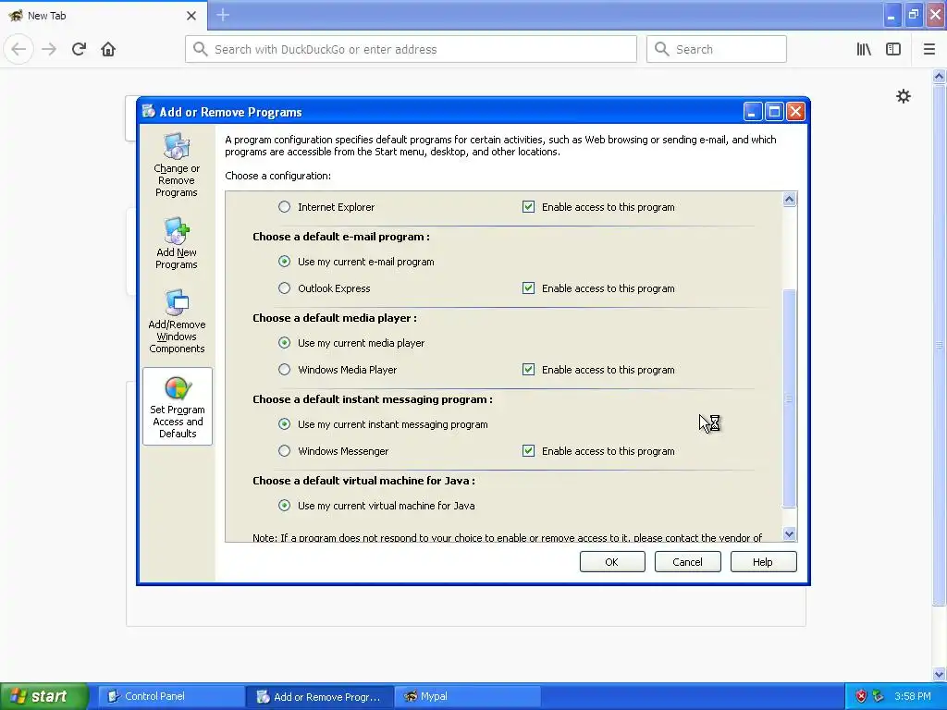Reload the current browser page

(79, 49)
